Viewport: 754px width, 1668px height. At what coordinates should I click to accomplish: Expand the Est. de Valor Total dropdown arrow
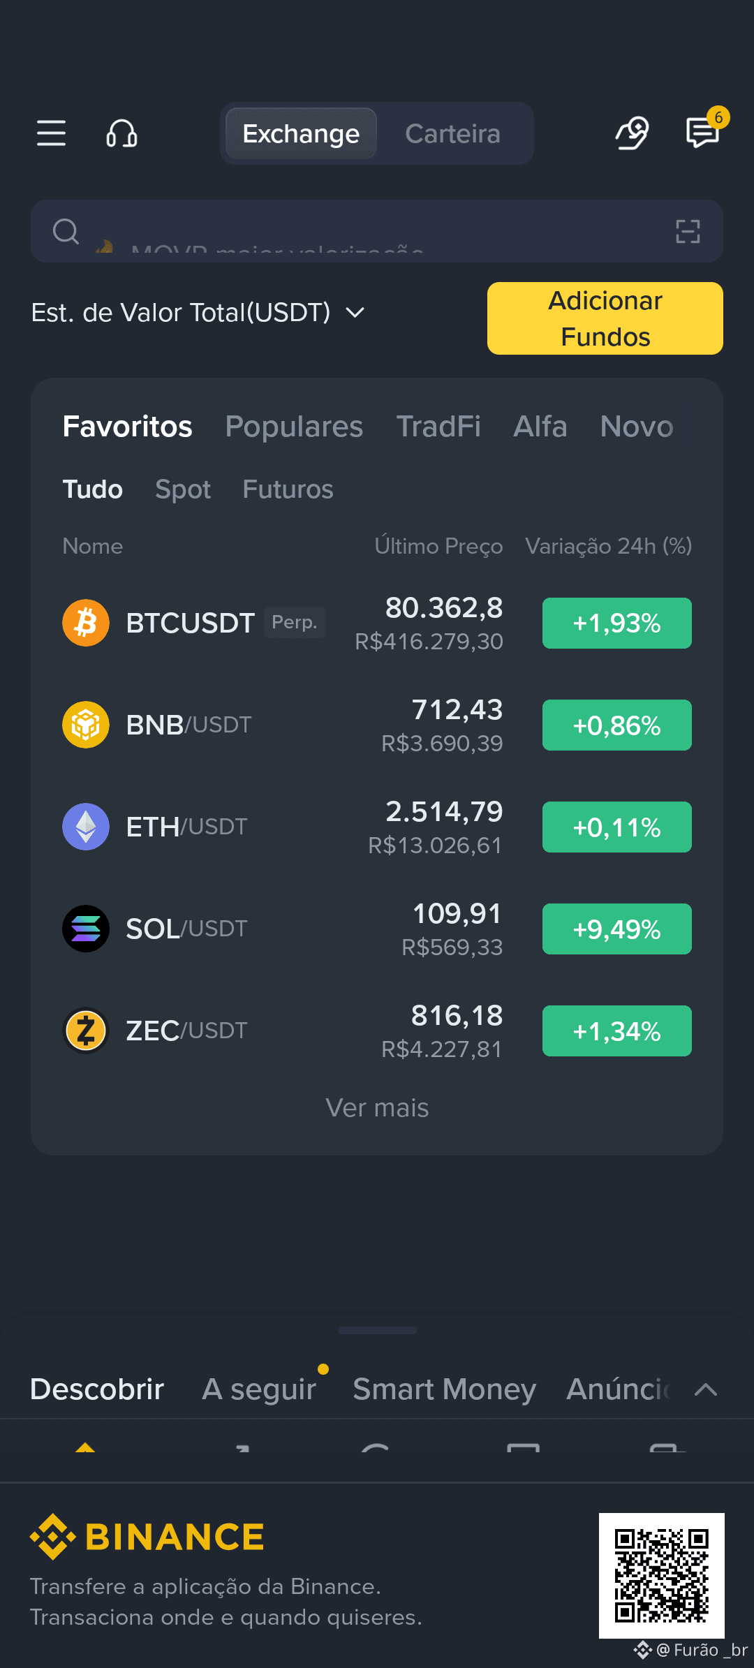pos(355,313)
